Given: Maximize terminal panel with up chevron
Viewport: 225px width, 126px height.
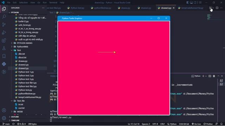Looking at the screenshot, I should (218, 76).
